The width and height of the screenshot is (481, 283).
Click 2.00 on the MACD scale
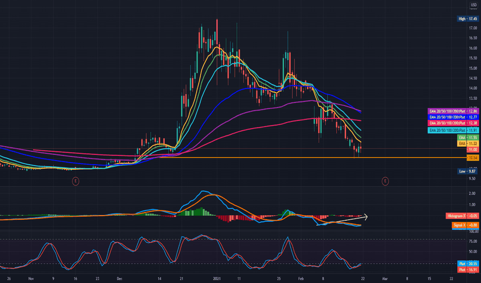pyautogui.click(x=472, y=193)
